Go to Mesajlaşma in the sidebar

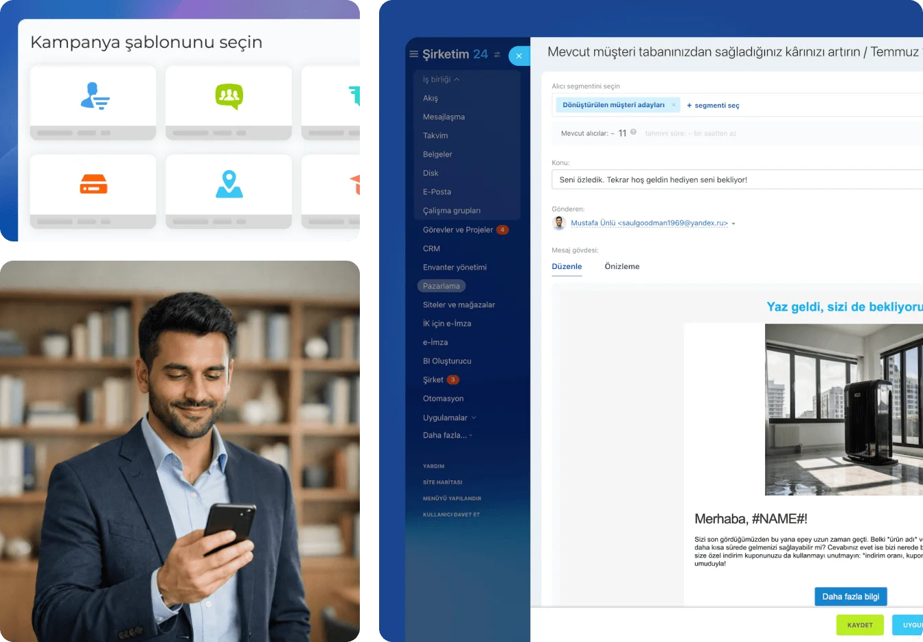[444, 117]
